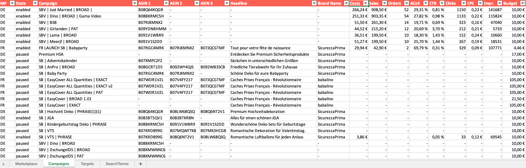The image size is (526, 168).
Task: Select cell 'FR LAUNCH SB | Babyparty'
Action: [88, 48]
